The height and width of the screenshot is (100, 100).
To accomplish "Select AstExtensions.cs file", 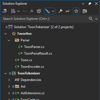I will 33,93.
